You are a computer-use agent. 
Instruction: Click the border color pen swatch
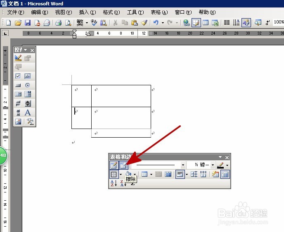(220, 165)
